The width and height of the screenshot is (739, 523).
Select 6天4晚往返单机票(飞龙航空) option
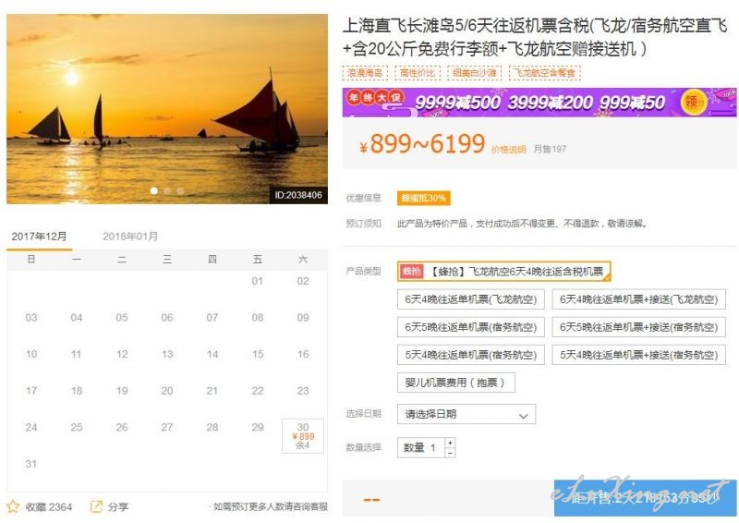(x=471, y=299)
